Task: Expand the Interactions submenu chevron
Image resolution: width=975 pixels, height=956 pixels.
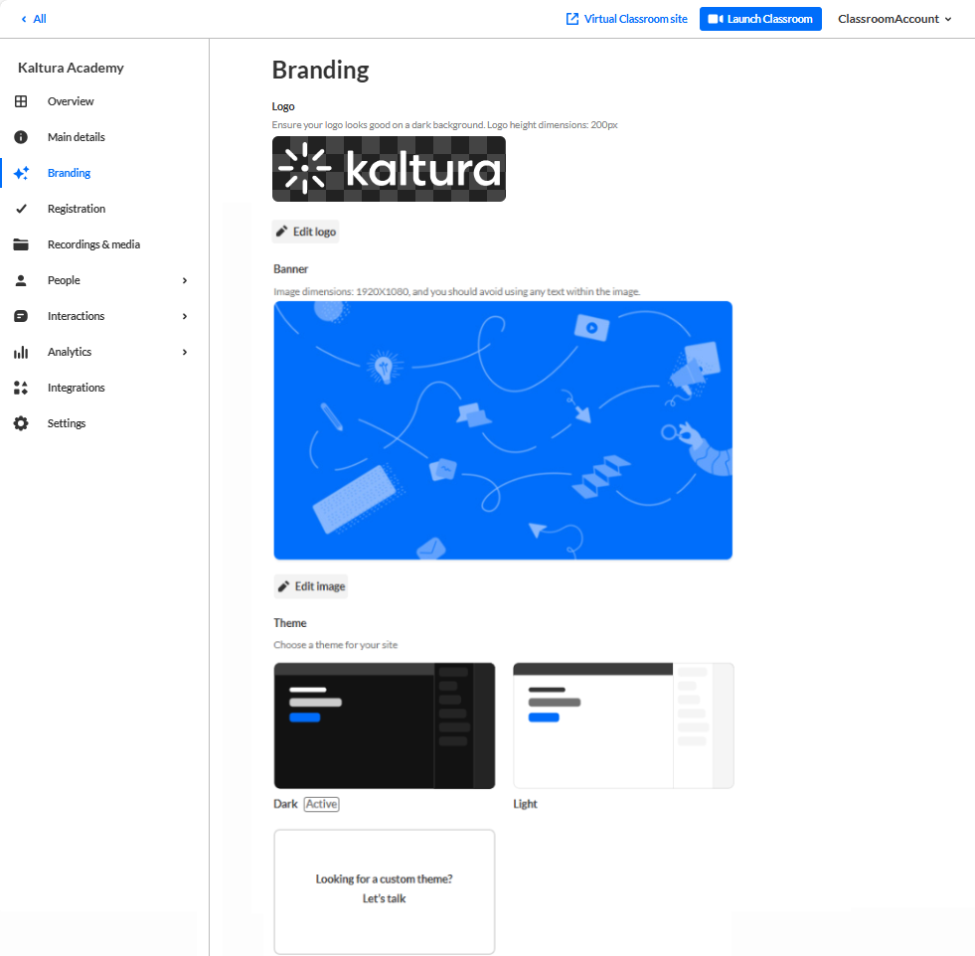Action: pyautogui.click(x=185, y=316)
